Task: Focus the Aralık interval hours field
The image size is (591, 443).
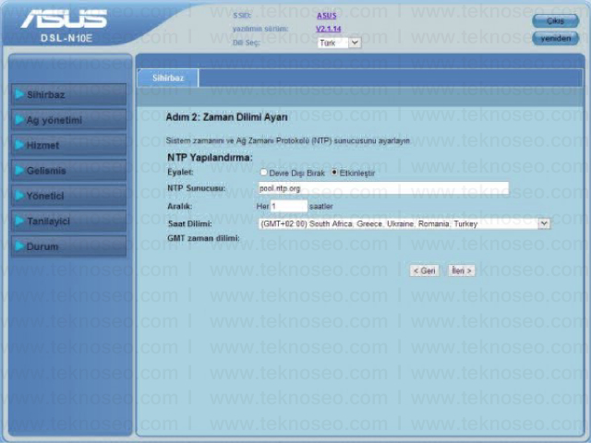Action: [289, 206]
